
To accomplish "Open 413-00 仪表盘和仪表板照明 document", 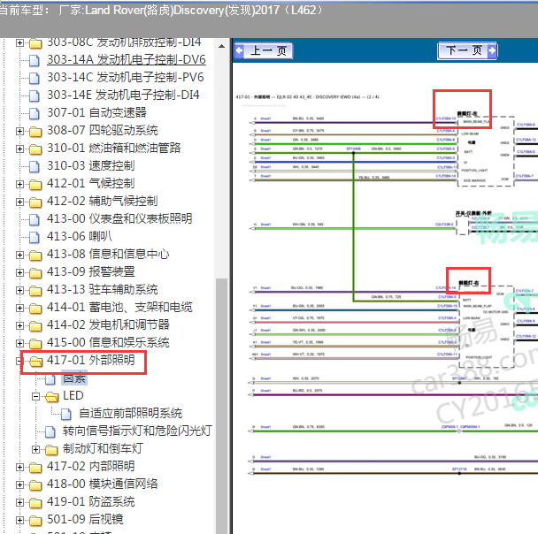I will (x=119, y=218).
